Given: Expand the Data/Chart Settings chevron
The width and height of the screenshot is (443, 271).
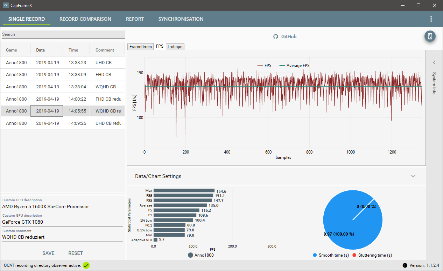Looking at the screenshot, I should click(413, 176).
